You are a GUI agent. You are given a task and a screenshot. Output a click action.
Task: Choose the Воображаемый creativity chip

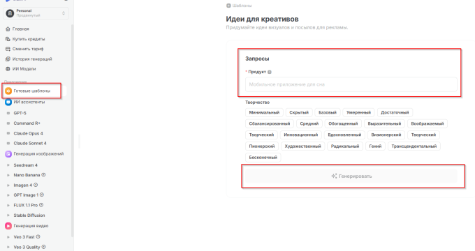click(427, 123)
